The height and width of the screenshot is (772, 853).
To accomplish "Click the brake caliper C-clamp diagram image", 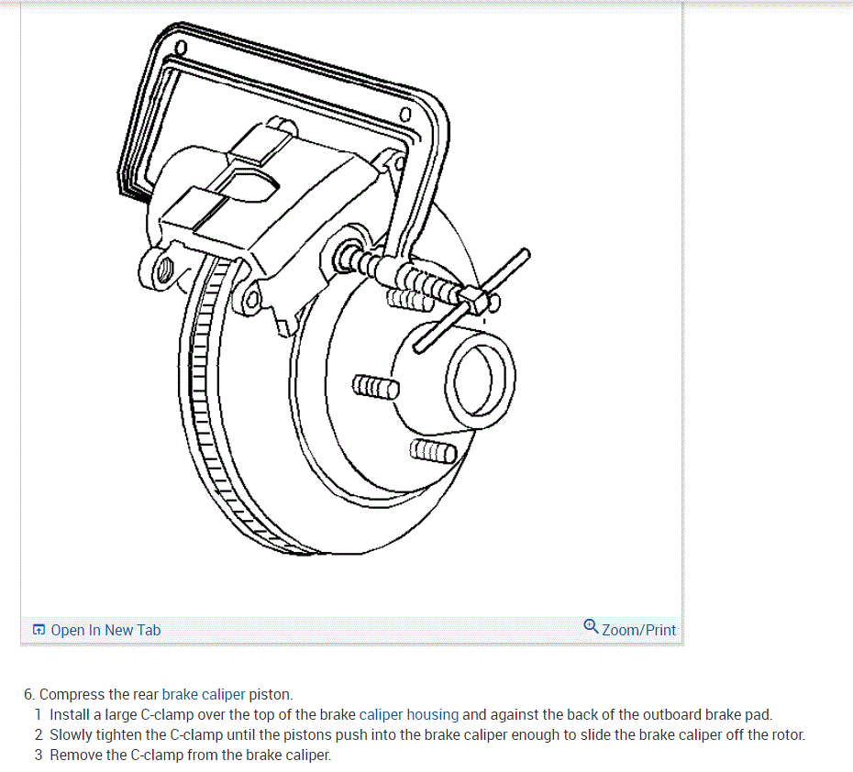I will click(x=325, y=288).
